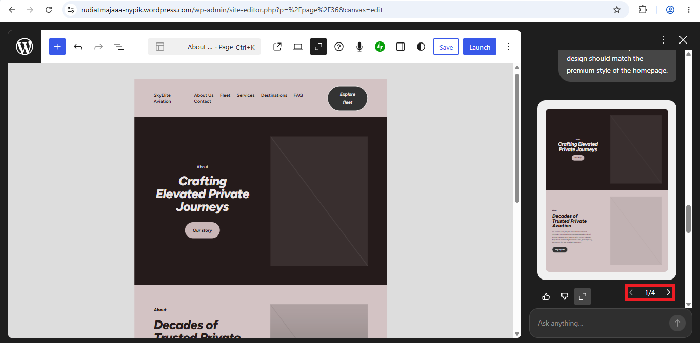Click the canvas scrollbar up arrow
Viewport: 700px width, 343px height.
tap(517, 68)
